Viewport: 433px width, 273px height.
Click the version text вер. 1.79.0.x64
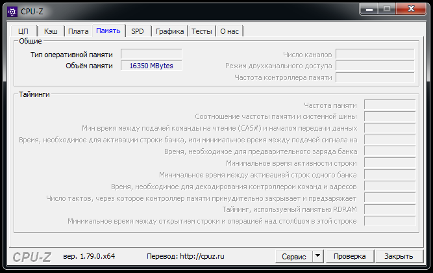pos(89,256)
